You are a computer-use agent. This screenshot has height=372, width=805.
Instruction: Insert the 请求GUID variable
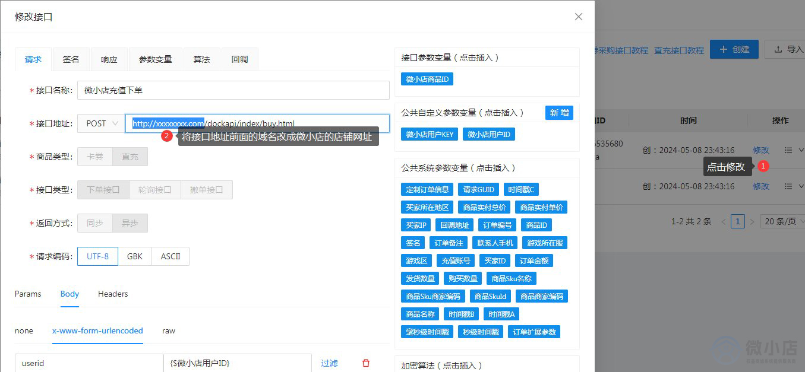478,189
